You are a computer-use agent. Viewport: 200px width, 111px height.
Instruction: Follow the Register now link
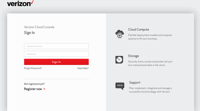[33, 89]
